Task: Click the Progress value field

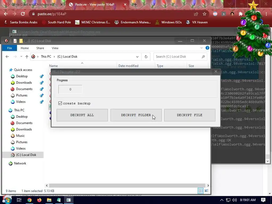Action: [70, 89]
